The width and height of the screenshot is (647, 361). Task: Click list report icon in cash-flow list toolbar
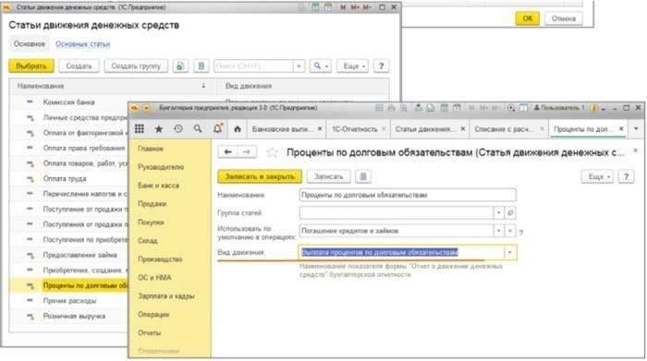201,66
